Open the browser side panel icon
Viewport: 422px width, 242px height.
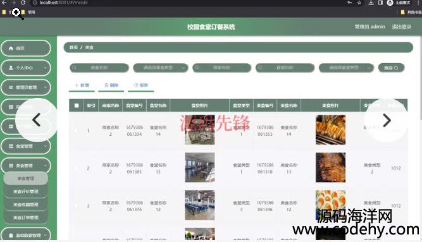[x=380, y=3]
